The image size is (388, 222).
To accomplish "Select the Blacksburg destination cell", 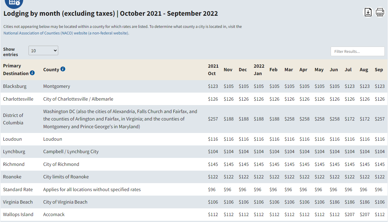I will click(x=15, y=86).
